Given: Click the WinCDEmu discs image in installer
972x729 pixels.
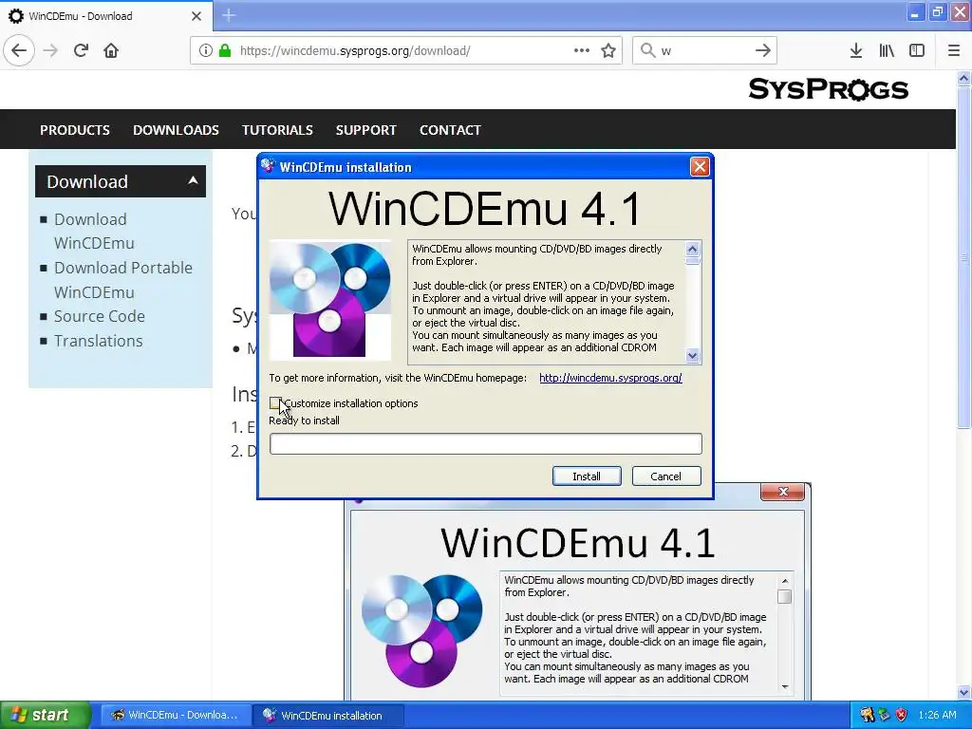Looking at the screenshot, I should tap(330, 299).
